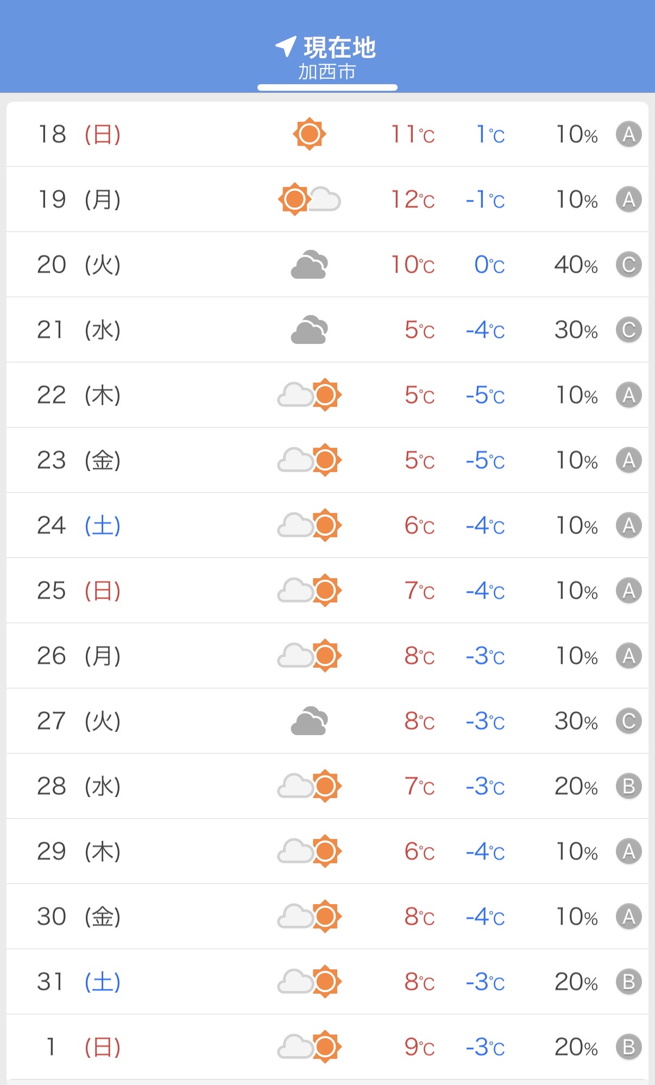Tap the sun-and-cloud icon for the 19th

(x=309, y=199)
